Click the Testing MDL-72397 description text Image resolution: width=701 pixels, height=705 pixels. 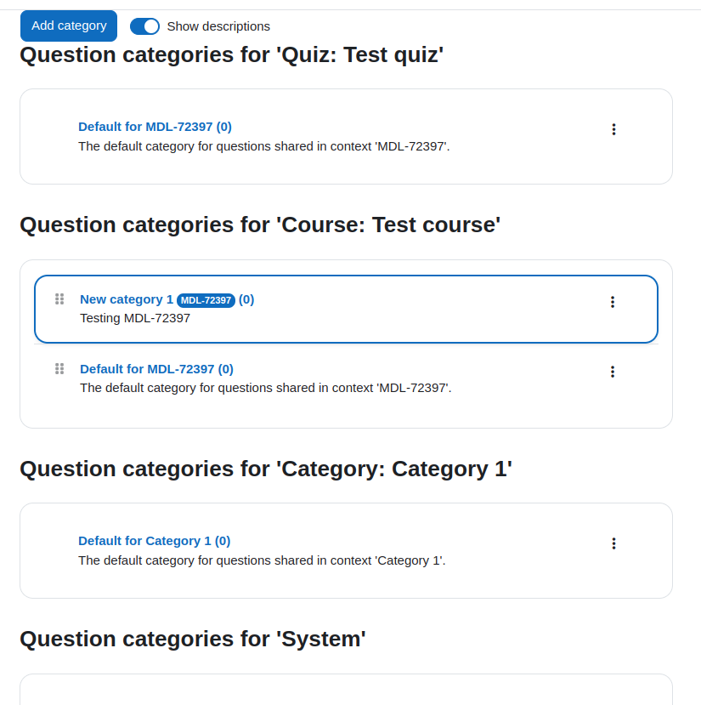(x=135, y=318)
